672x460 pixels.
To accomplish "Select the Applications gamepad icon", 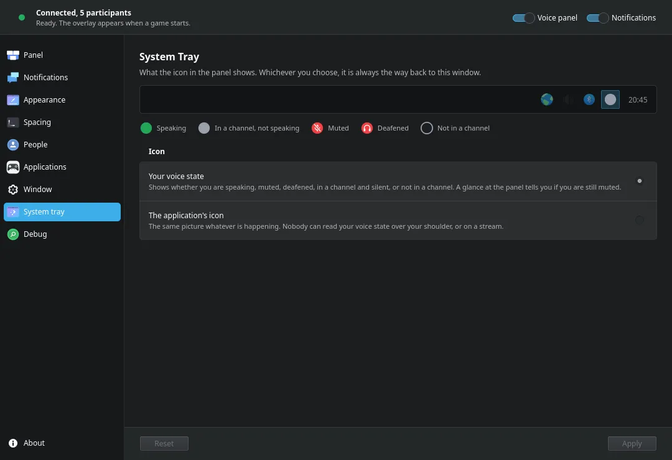I will pos(13,167).
